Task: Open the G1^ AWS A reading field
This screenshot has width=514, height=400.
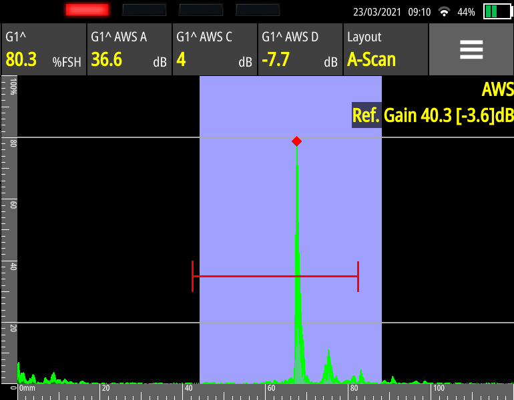Action: point(129,50)
